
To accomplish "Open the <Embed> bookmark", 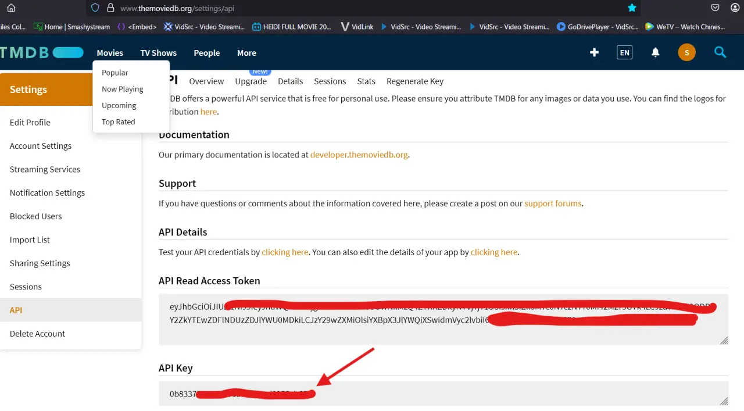I will 137,27.
